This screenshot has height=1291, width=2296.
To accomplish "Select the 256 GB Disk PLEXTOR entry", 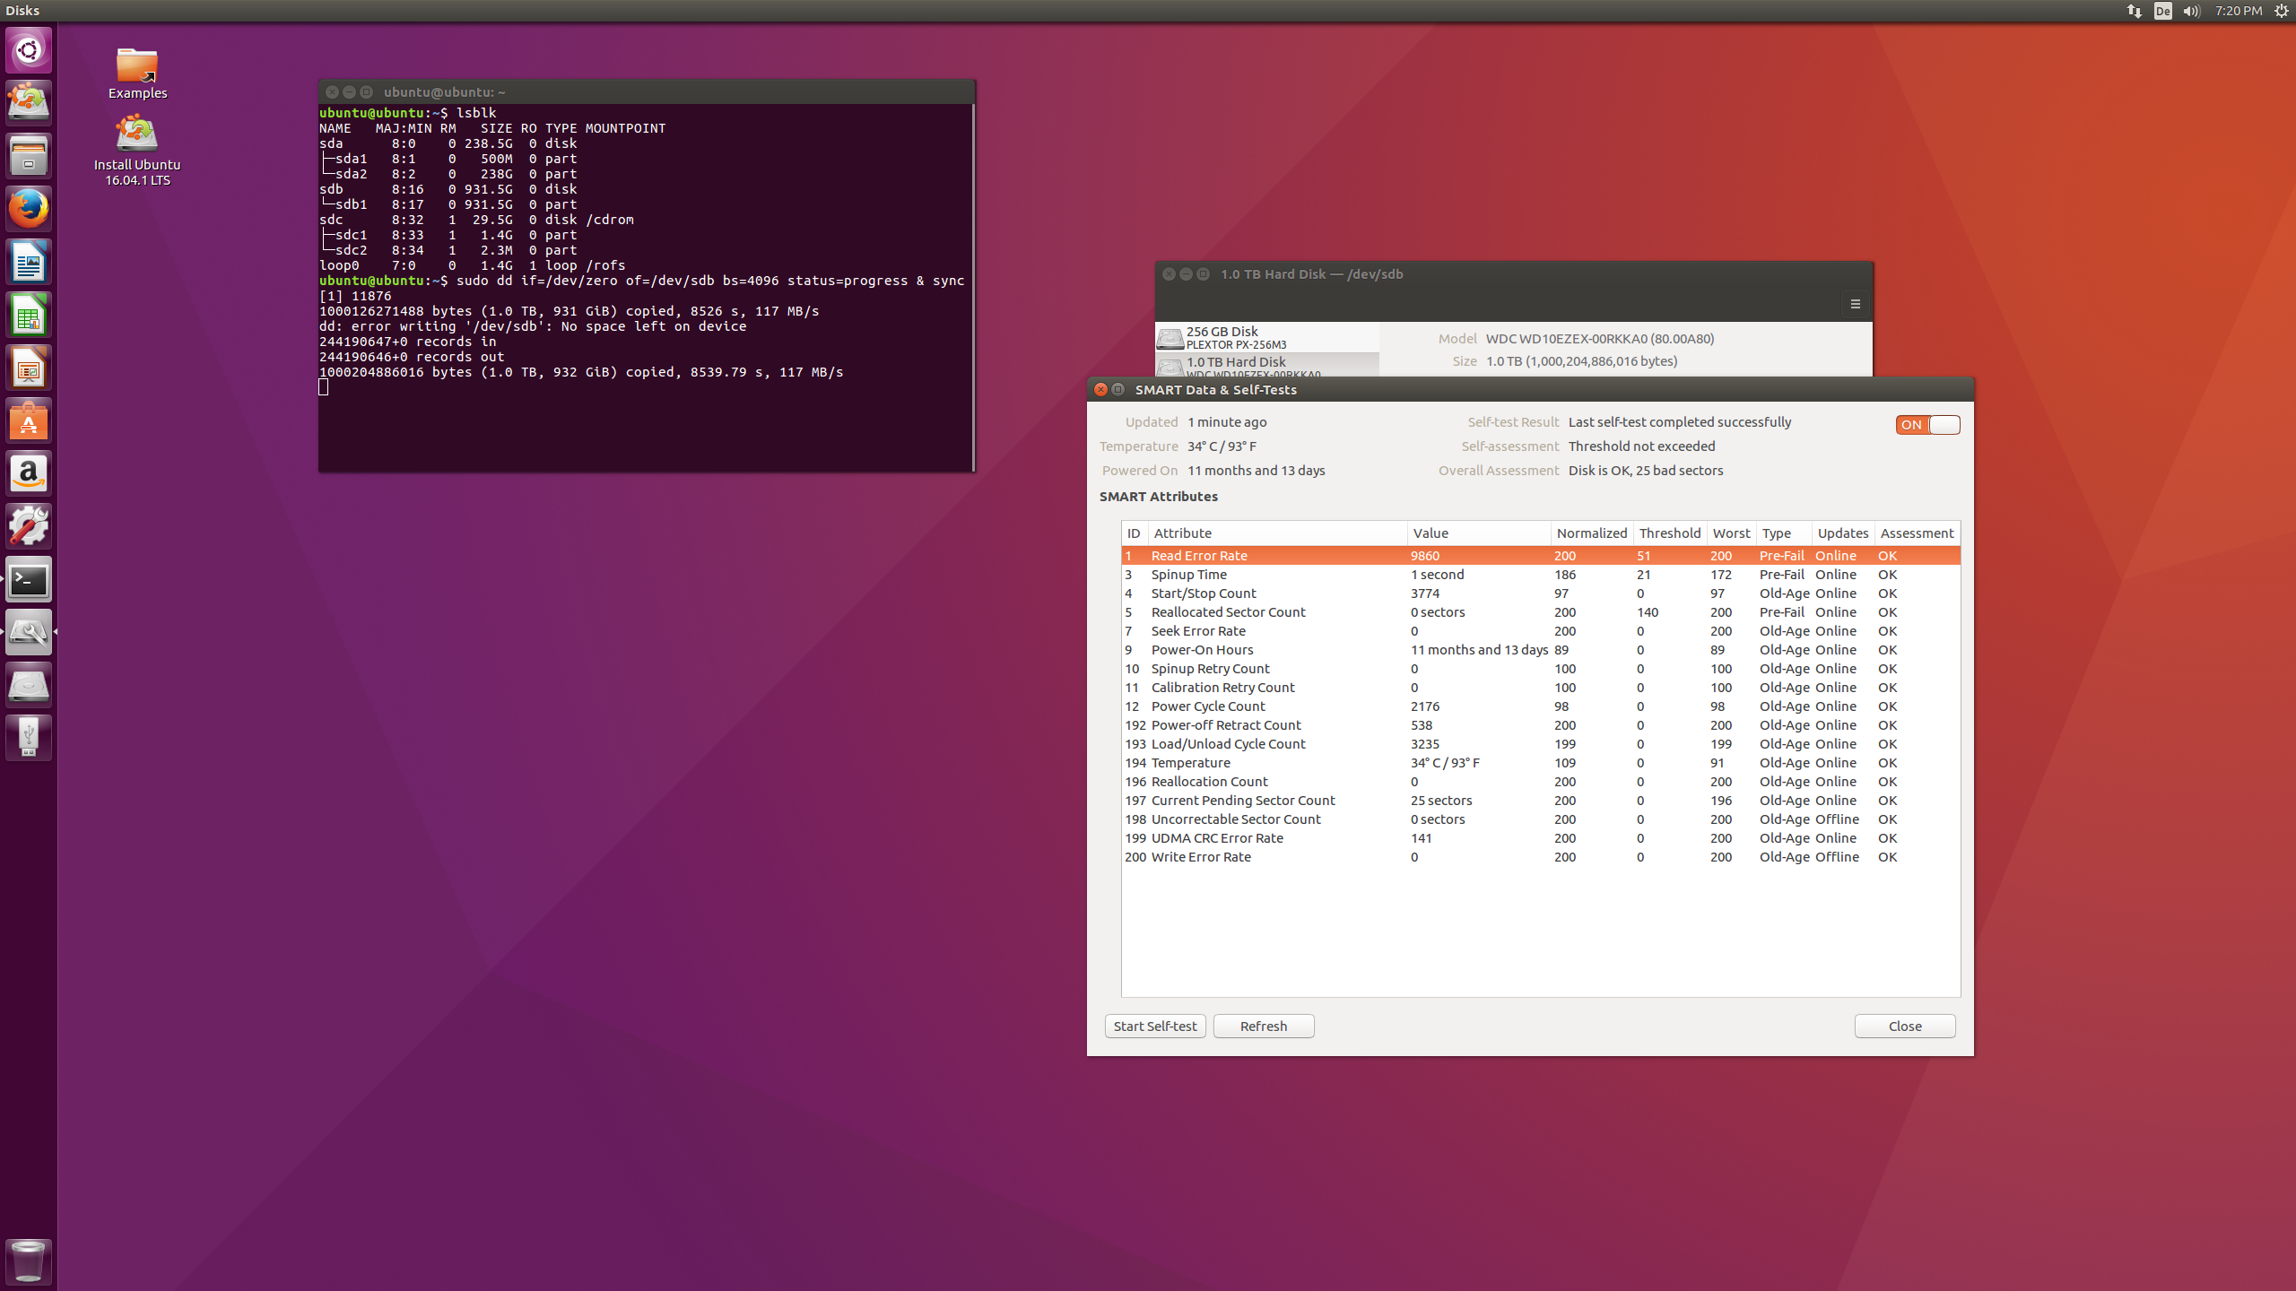I will (1266, 337).
